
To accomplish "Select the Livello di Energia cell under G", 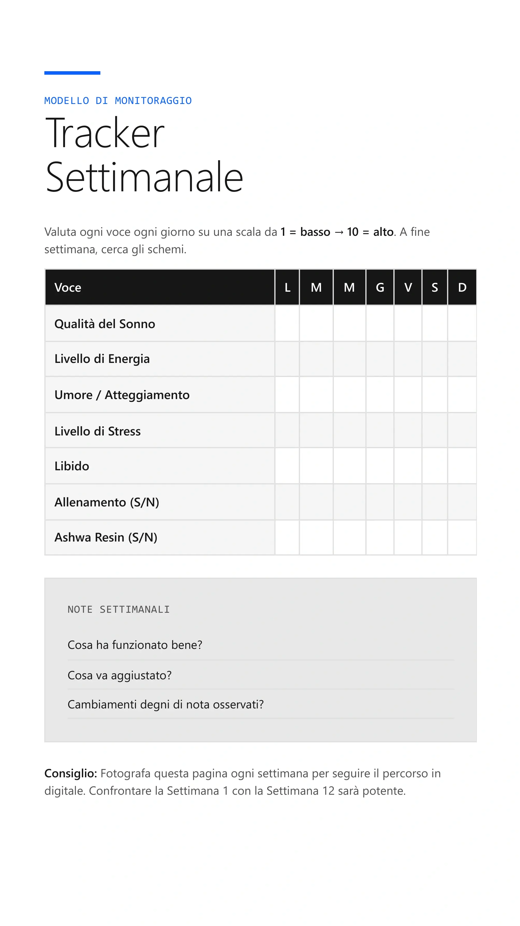I will coord(380,359).
